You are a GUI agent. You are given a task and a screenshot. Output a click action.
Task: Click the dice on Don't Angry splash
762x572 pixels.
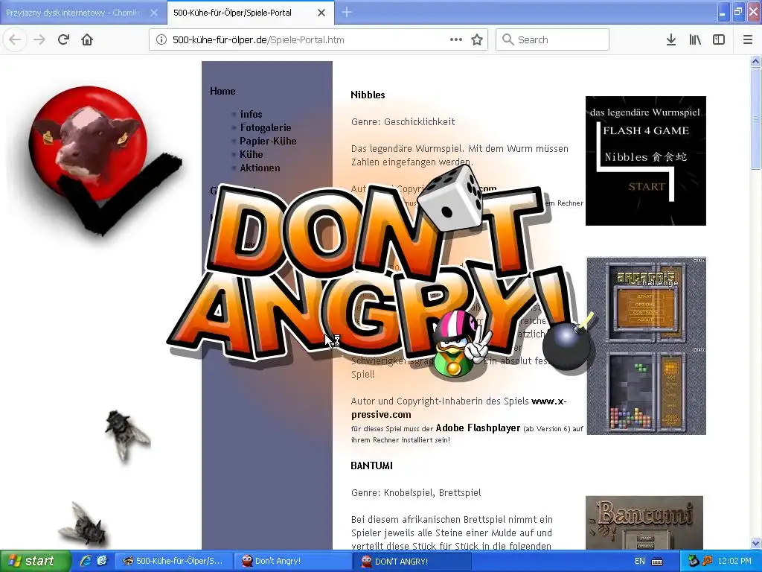(450, 198)
